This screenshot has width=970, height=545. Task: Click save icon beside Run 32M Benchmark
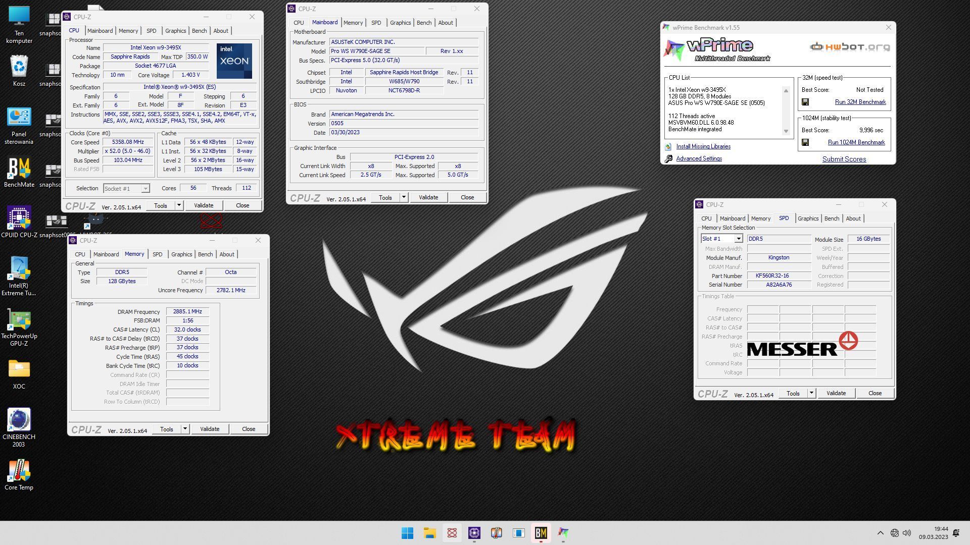(805, 102)
